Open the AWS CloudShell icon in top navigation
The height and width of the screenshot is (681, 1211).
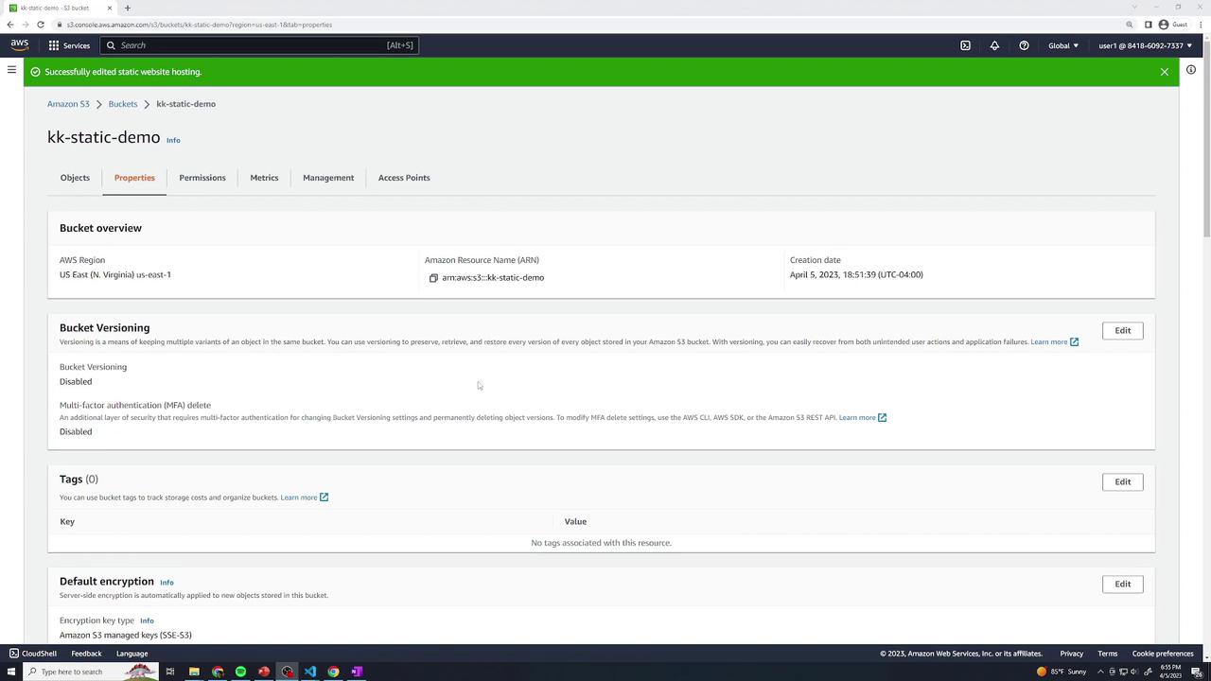point(965,45)
